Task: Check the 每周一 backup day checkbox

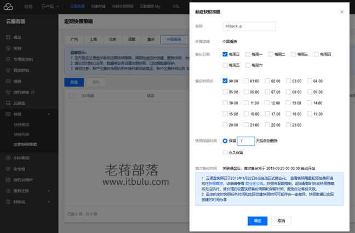Action: click(248, 54)
